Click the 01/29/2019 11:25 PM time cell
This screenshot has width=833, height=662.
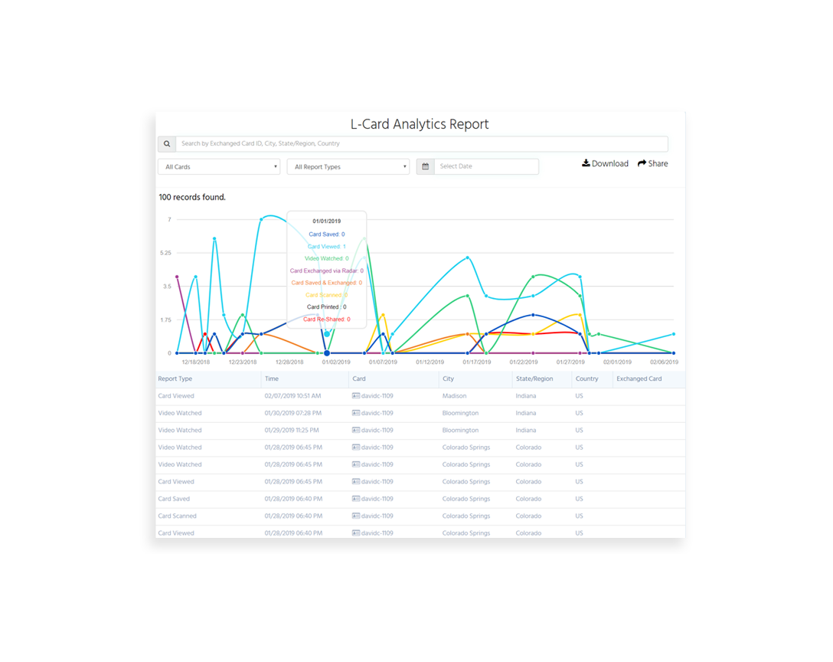click(x=292, y=430)
